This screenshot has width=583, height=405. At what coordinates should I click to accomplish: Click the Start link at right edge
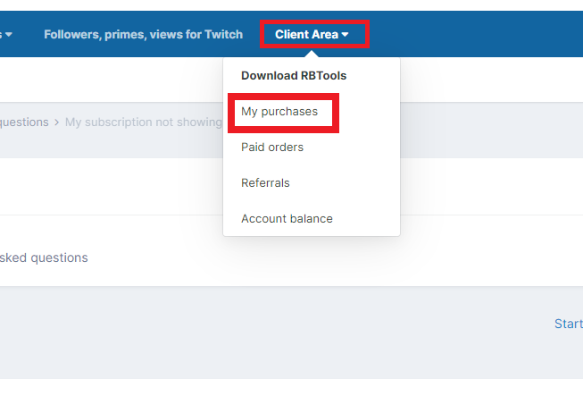tap(568, 324)
